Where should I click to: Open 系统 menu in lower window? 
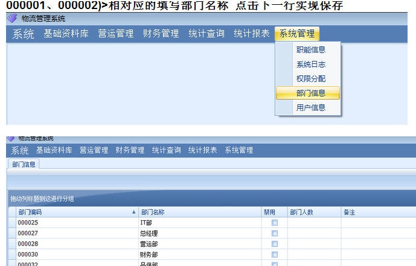[20, 150]
